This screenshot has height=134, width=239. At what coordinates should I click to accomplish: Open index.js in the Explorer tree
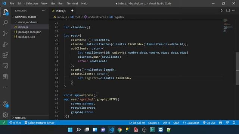tap(23, 27)
